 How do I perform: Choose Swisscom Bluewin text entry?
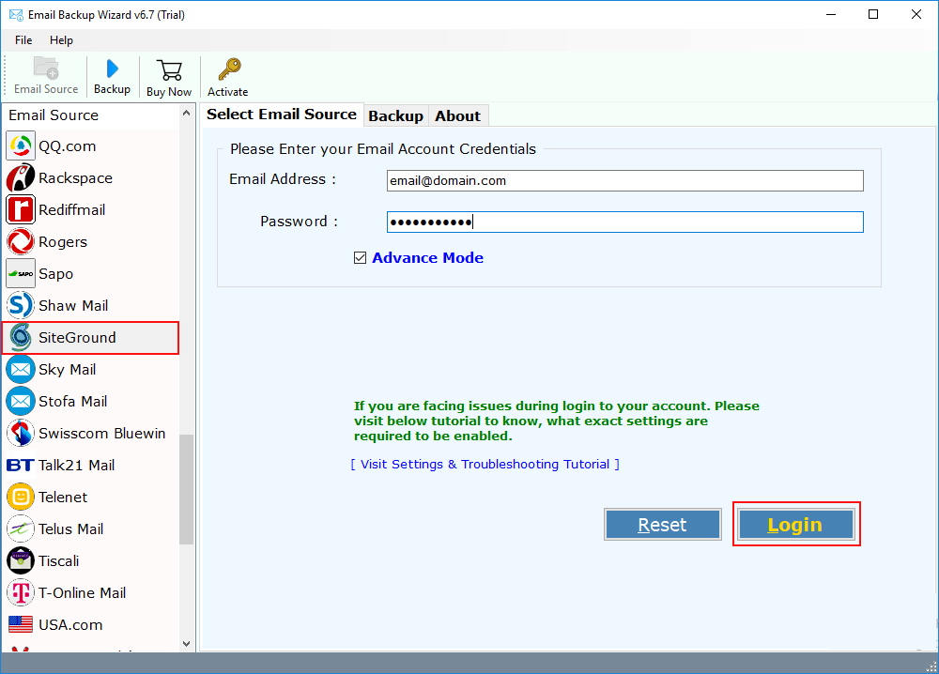click(x=101, y=434)
